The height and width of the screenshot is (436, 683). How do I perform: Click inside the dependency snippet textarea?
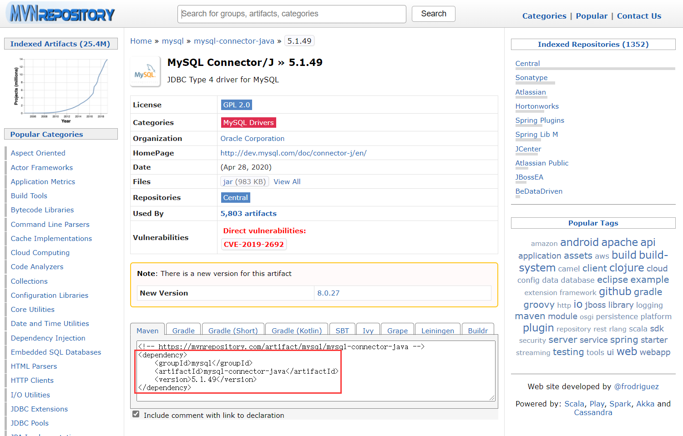pos(316,371)
